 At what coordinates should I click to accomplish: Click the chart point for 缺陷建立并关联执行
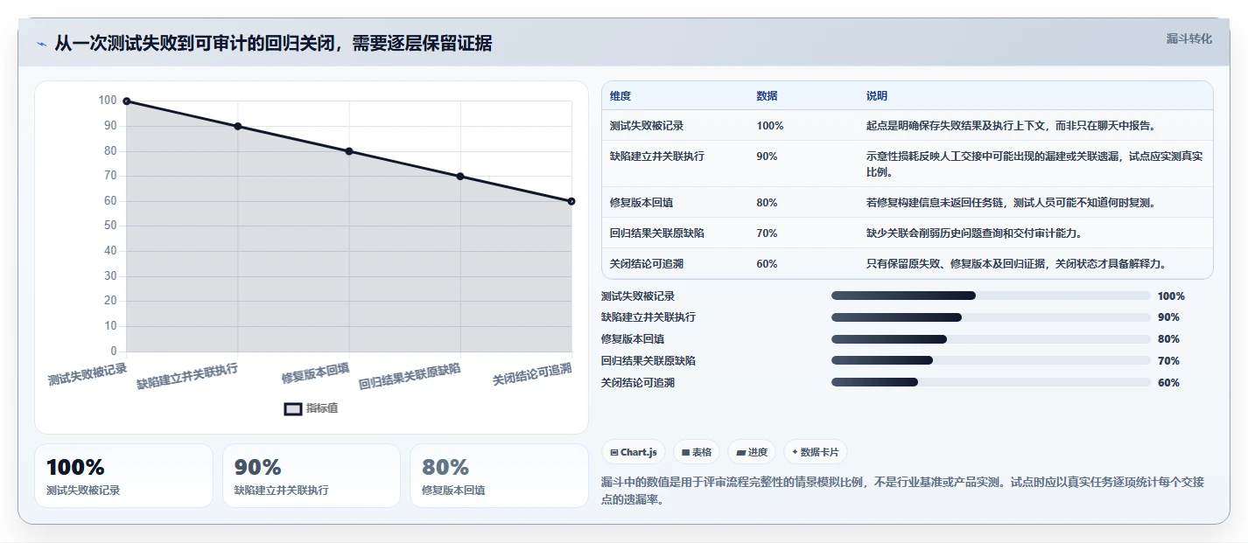click(x=238, y=126)
